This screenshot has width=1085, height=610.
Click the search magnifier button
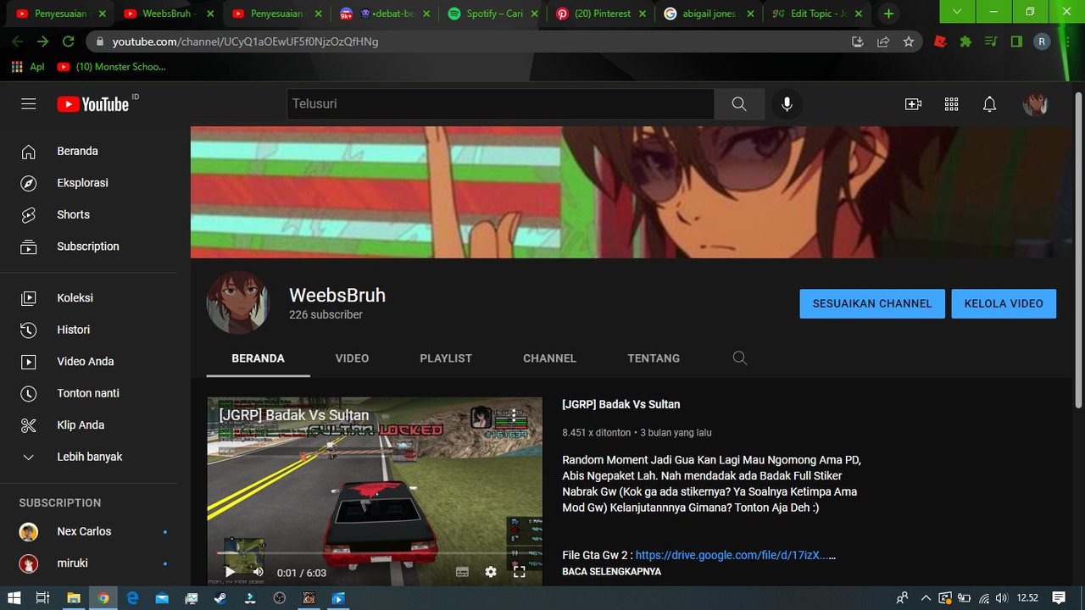[x=739, y=104]
